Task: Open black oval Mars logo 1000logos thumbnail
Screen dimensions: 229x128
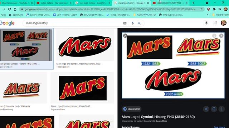Action: [x=85, y=45]
